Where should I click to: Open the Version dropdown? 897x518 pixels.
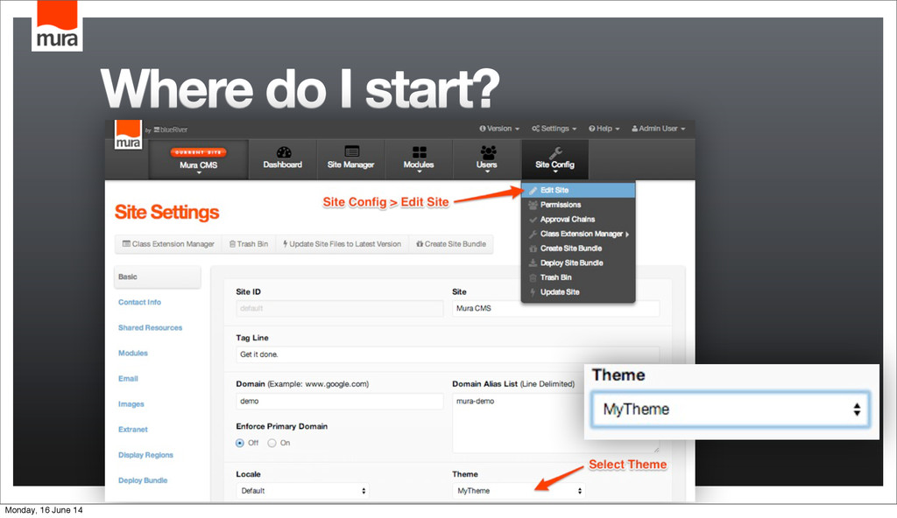coord(499,129)
